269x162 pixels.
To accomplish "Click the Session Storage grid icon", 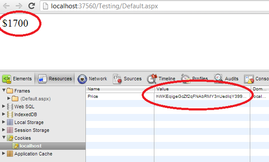I will click(10, 130).
